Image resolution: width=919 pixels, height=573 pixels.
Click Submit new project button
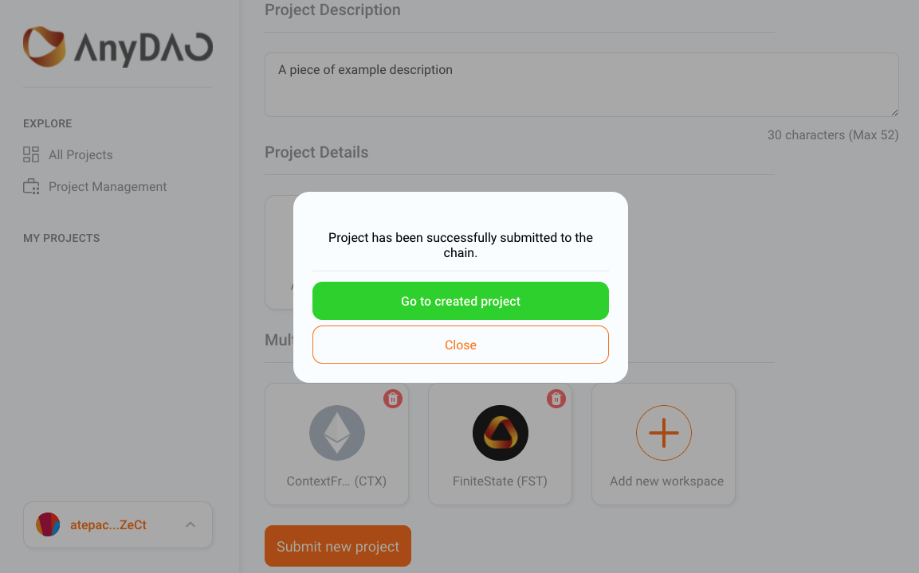[x=338, y=546]
